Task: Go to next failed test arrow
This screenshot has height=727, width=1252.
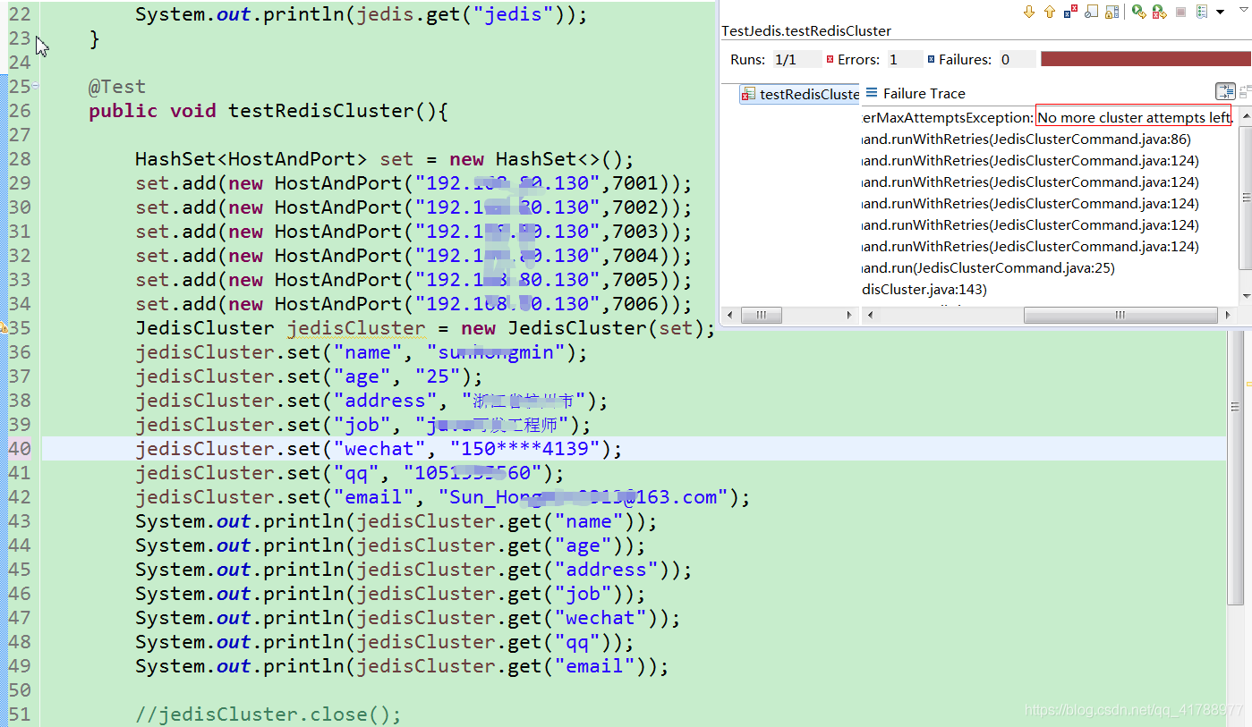Action: click(x=1029, y=12)
